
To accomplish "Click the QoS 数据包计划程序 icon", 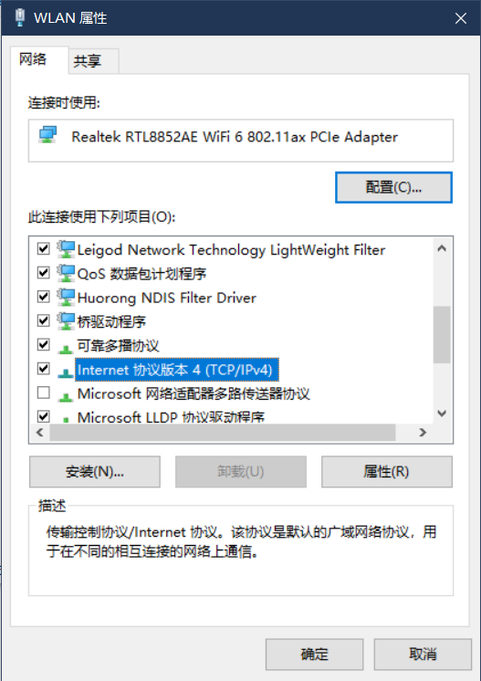I will (66, 273).
